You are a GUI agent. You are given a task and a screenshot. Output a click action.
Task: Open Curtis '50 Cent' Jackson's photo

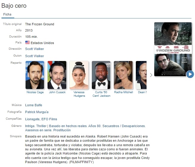101,75
